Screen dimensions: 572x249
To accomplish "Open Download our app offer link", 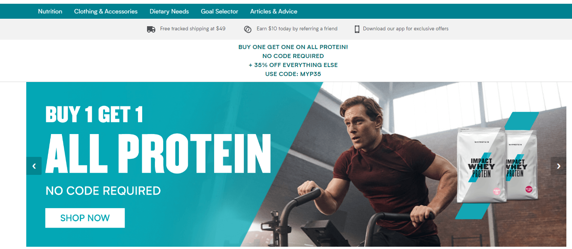I will click(406, 28).
